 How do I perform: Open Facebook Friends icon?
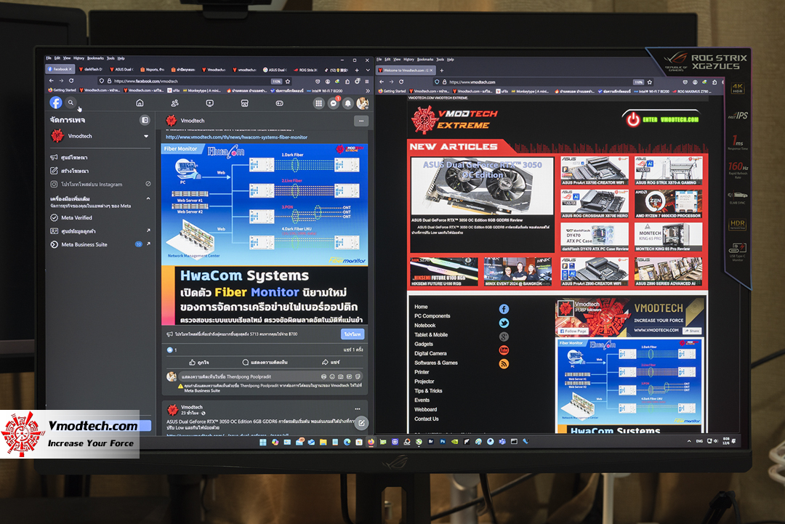pos(174,103)
